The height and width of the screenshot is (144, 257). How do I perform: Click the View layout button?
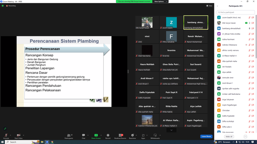coord(209,6)
